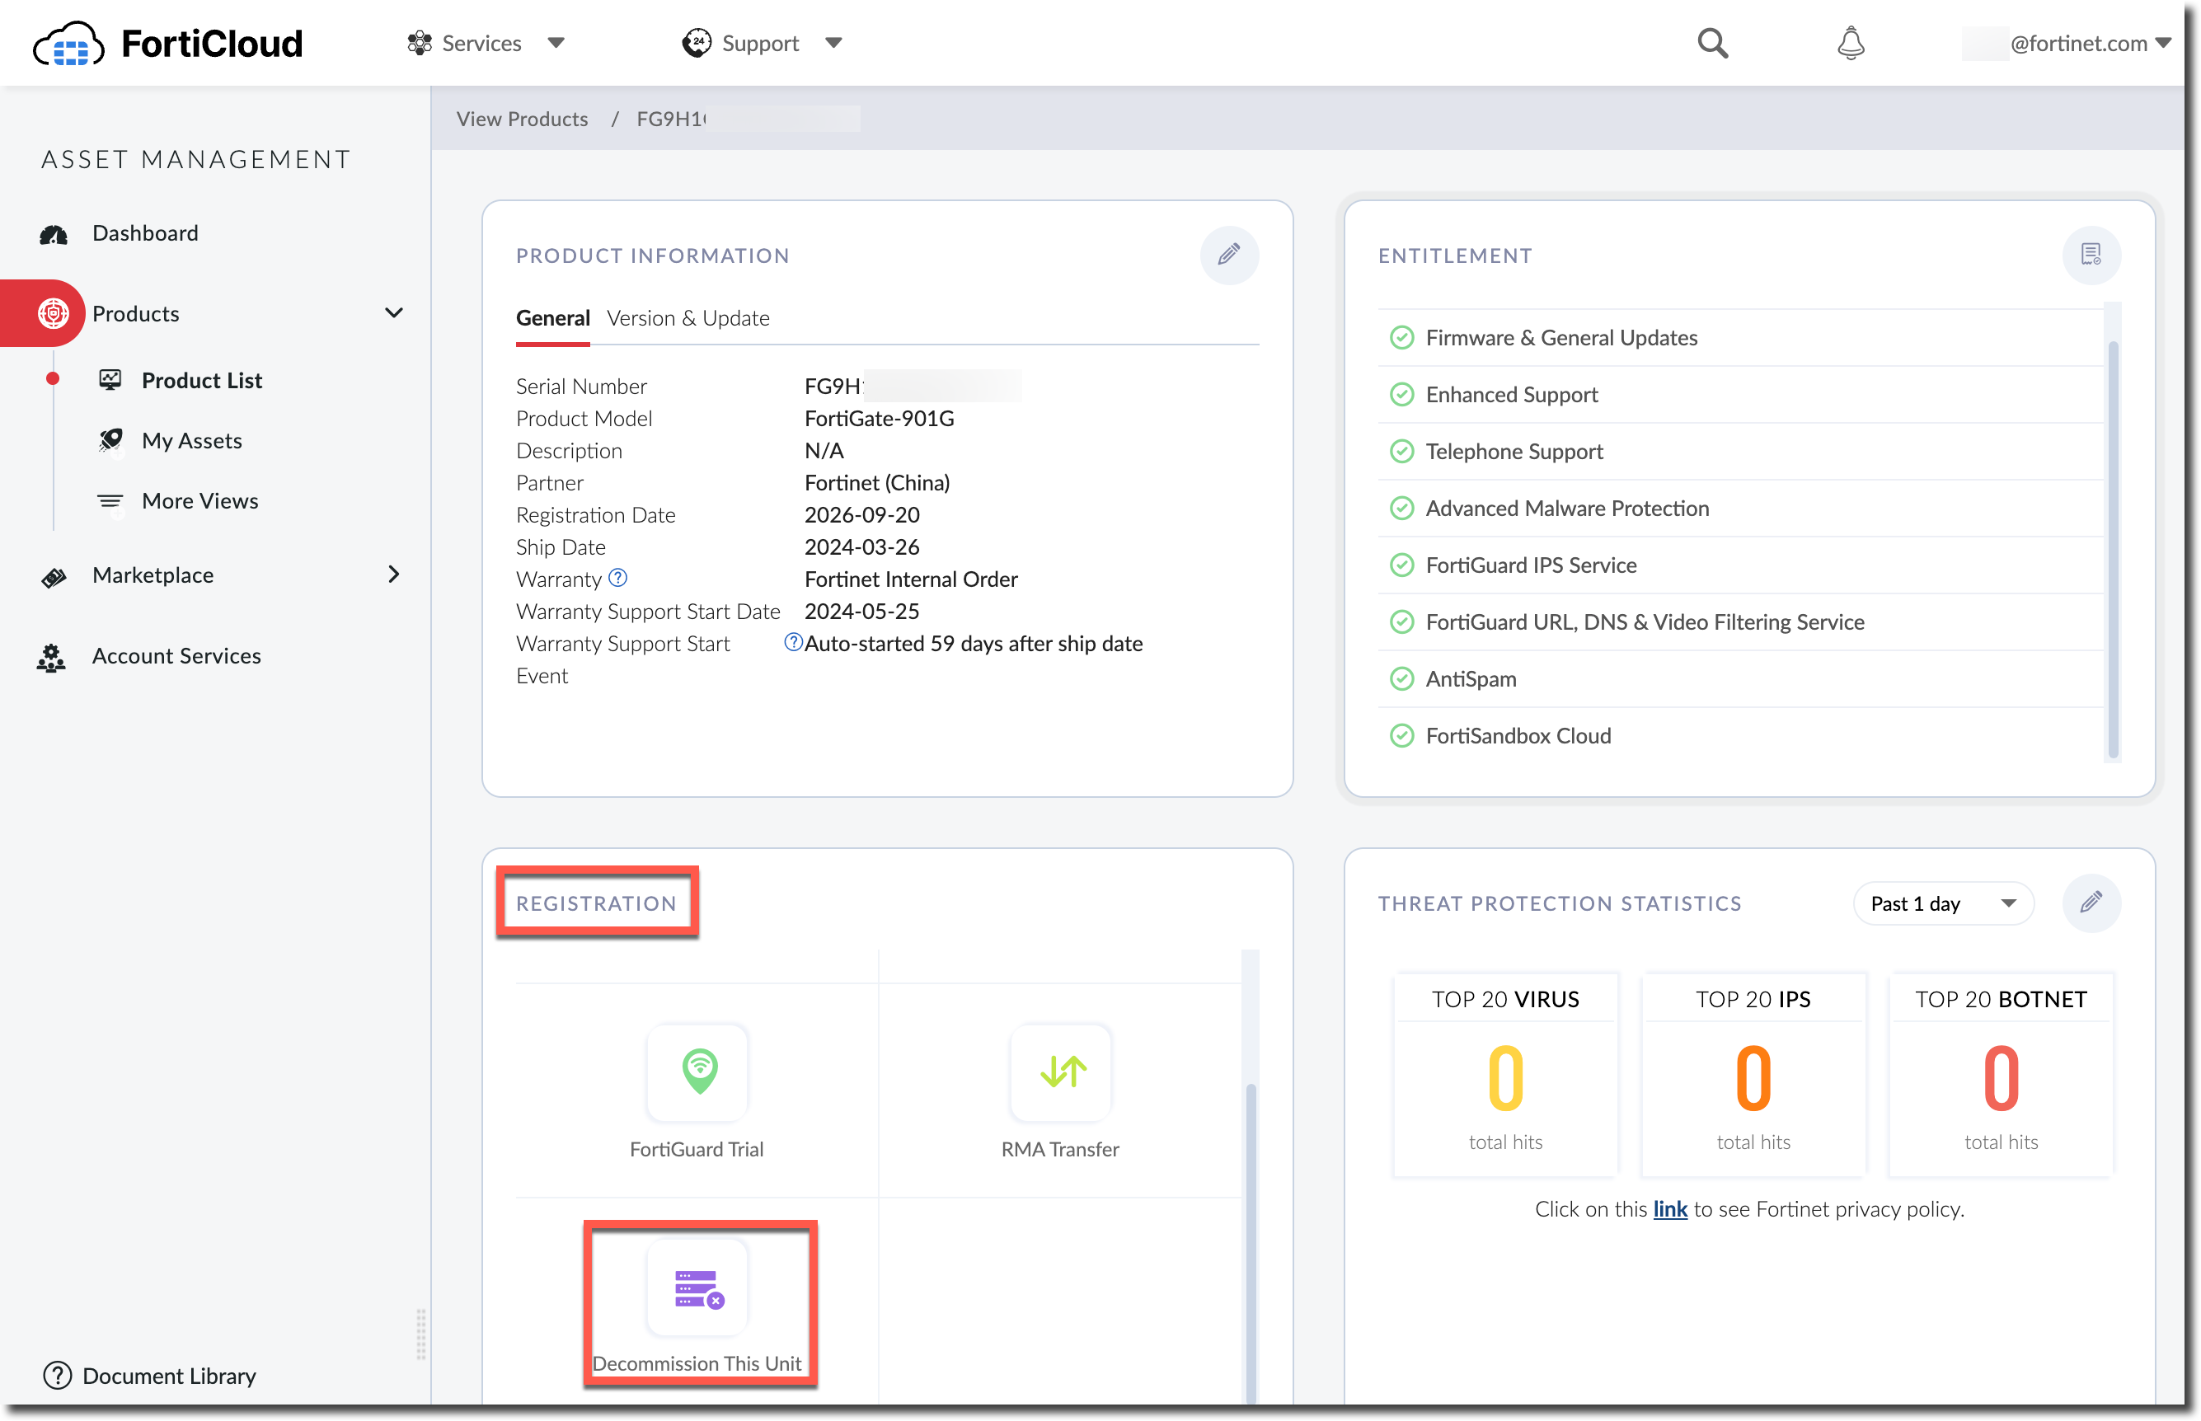Viewport: 2201px width, 1421px height.
Task: Expand the Services dropdown menu
Action: pyautogui.click(x=486, y=44)
